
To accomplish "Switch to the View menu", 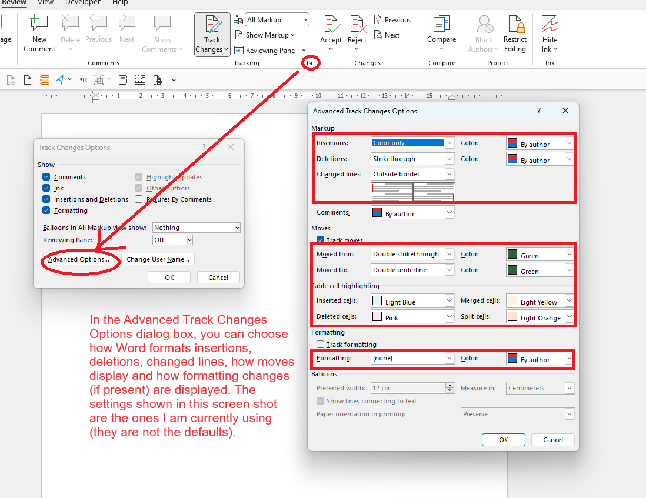I will pyautogui.click(x=45, y=4).
